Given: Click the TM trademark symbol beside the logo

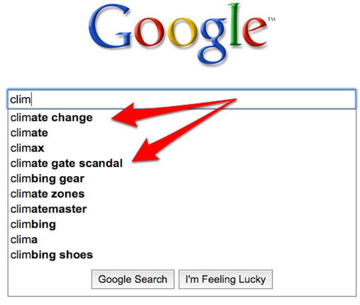Looking at the screenshot, I should (272, 20).
